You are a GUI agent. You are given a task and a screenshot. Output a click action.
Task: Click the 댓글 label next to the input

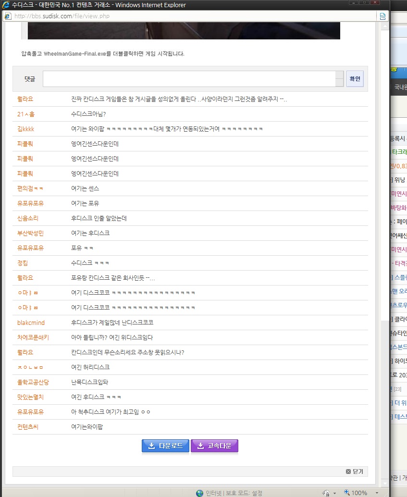click(x=30, y=79)
